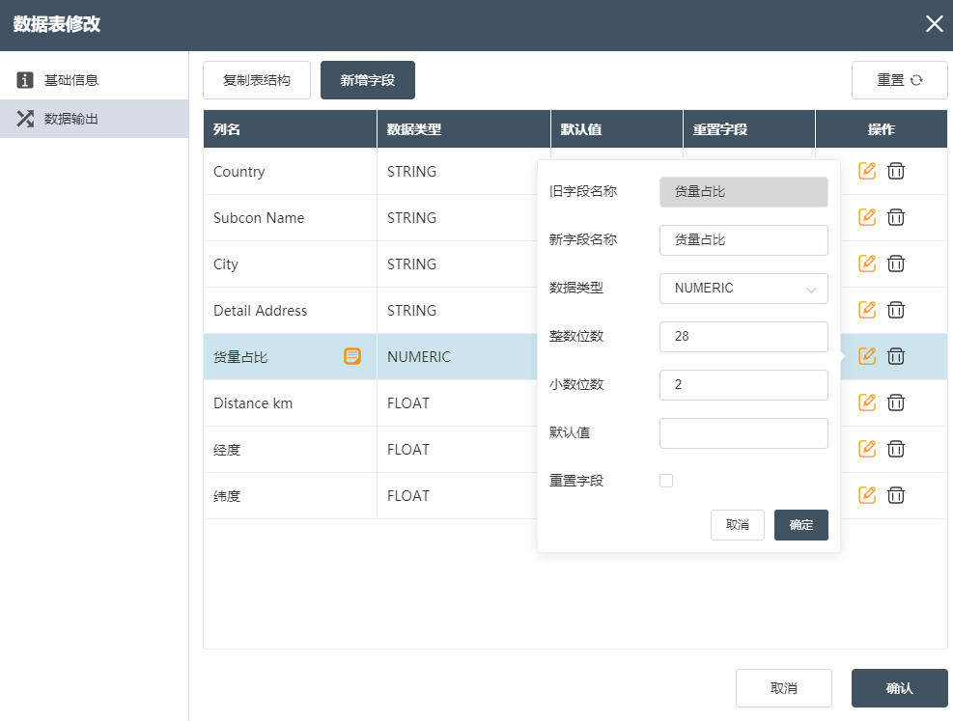953x721 pixels.
Task: Tick the 重置字段 checkbox
Action: tap(666, 481)
